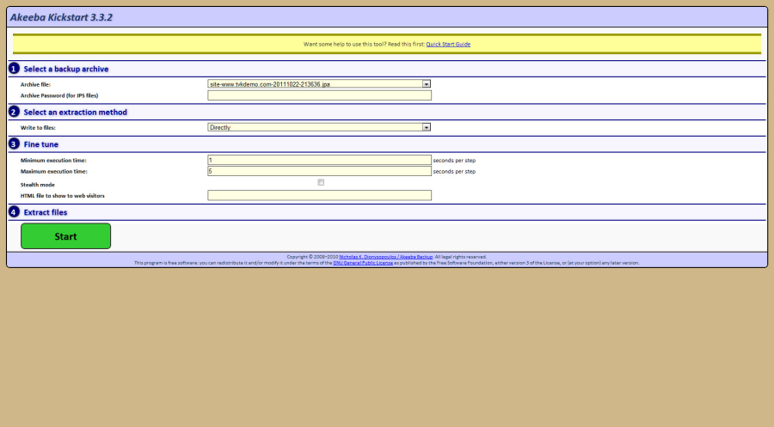774x427 pixels.
Task: Click the step 4 circle icon
Action: click(x=14, y=212)
